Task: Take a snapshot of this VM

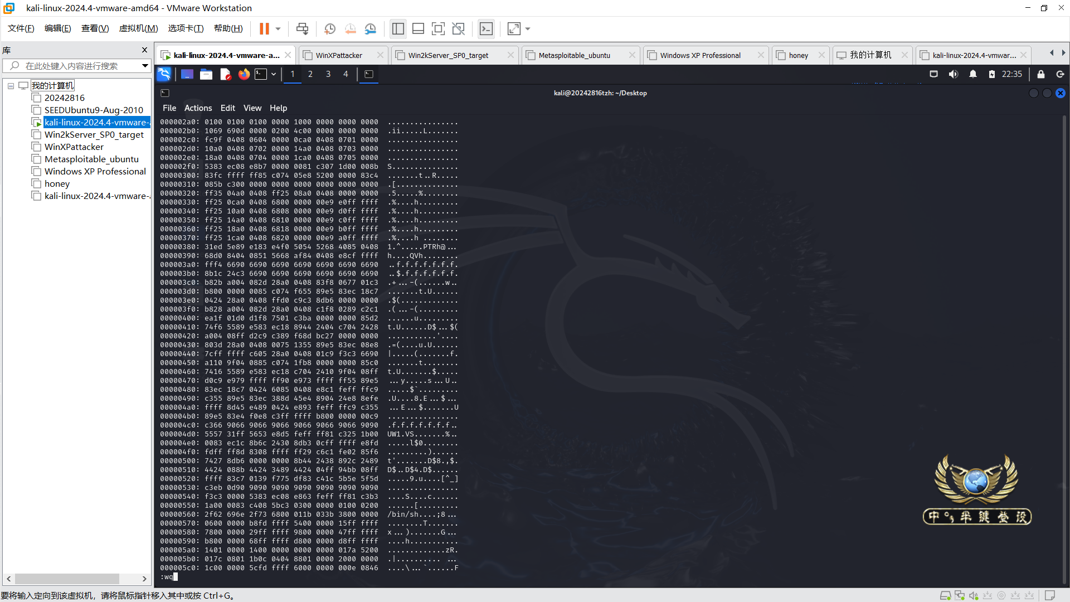Action: pyautogui.click(x=329, y=28)
